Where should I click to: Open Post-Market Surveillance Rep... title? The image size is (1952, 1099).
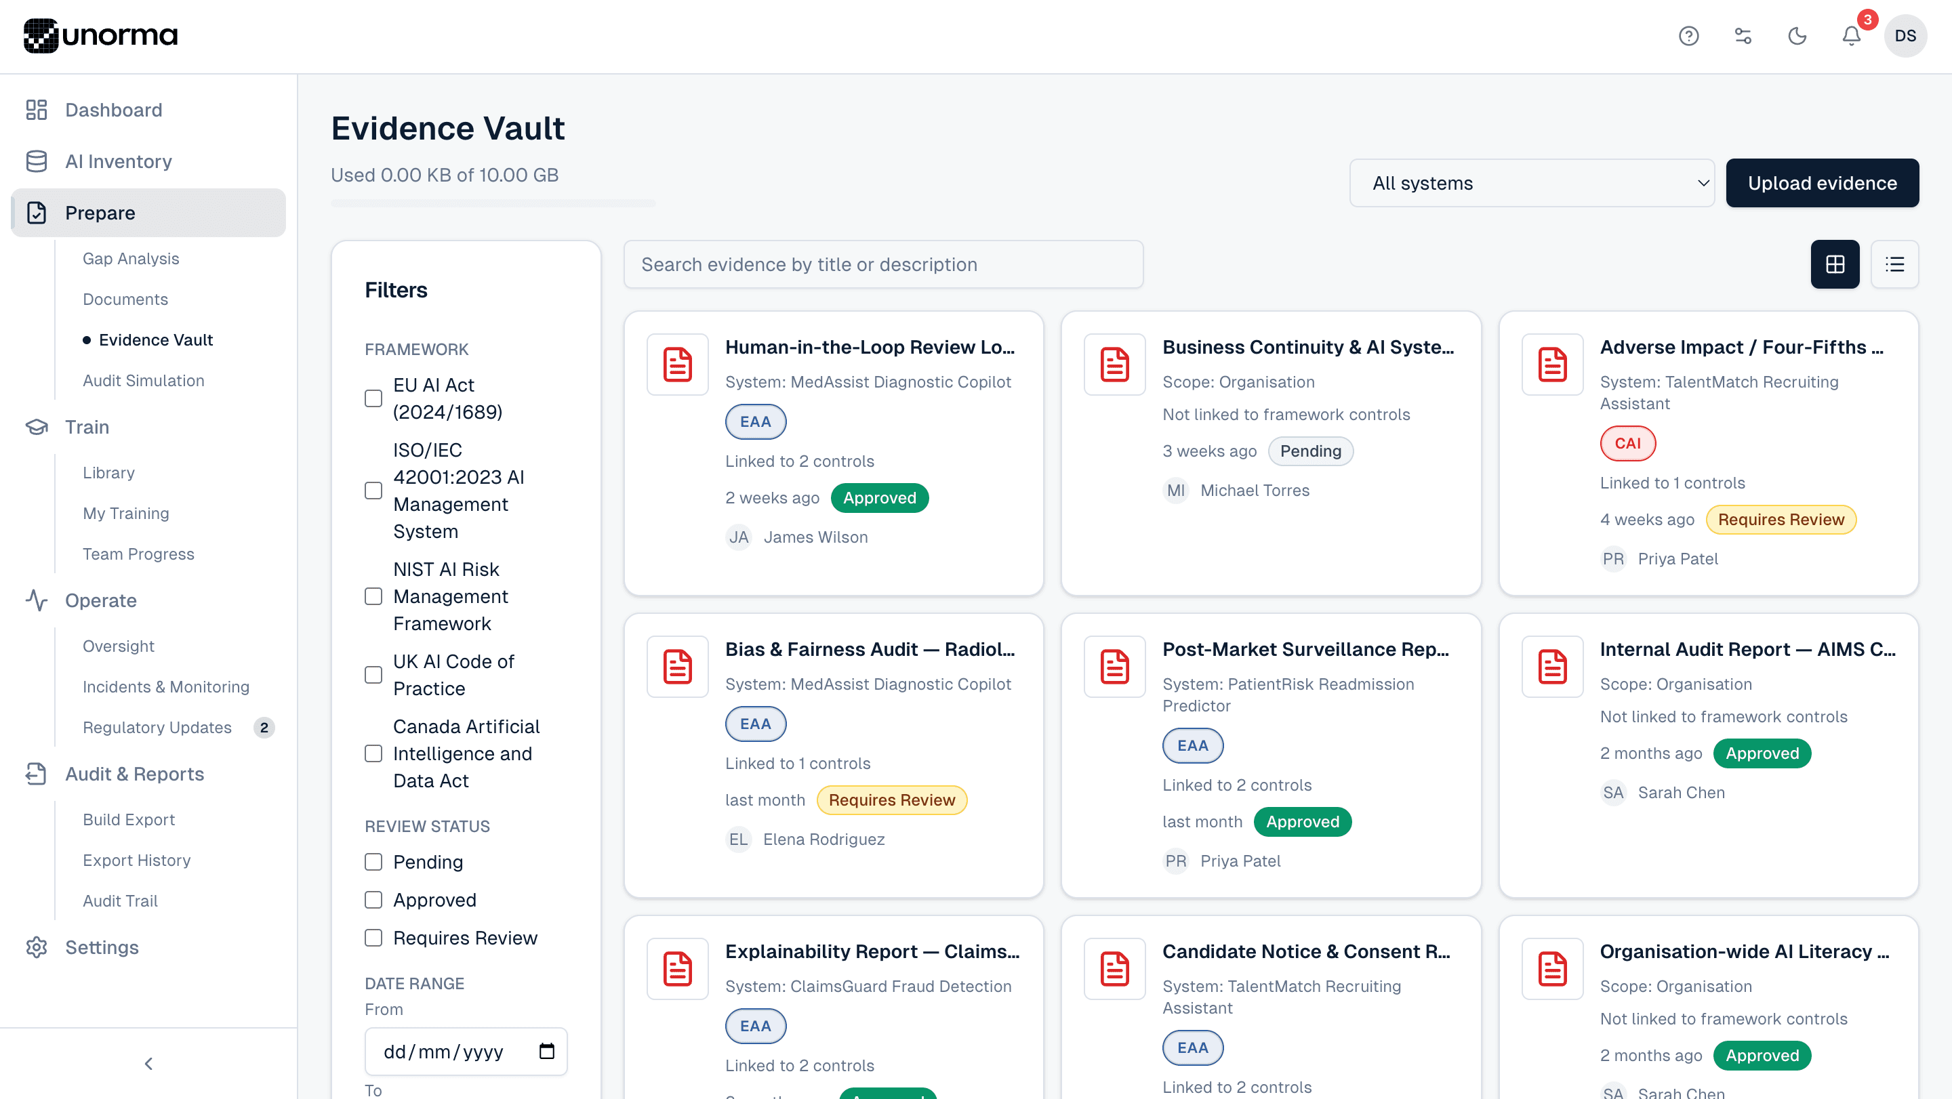coord(1305,649)
